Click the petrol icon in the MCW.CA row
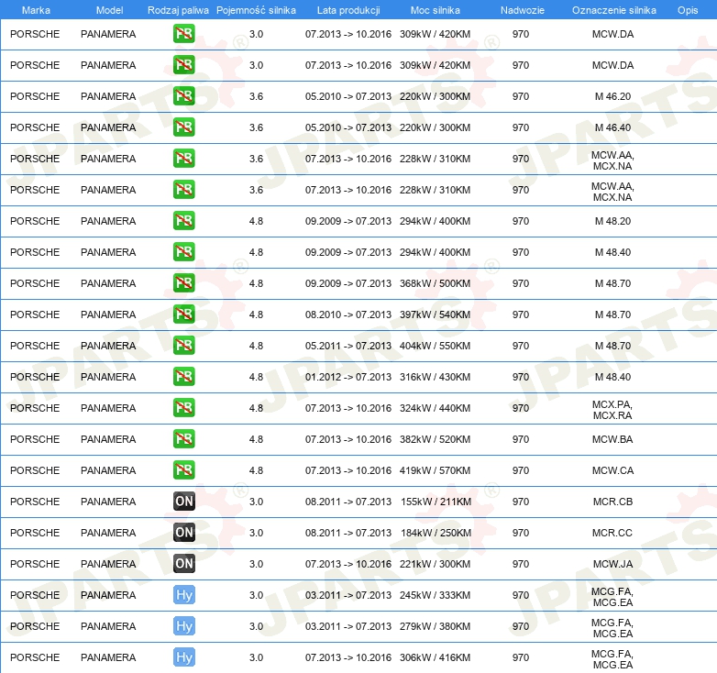 click(x=183, y=470)
